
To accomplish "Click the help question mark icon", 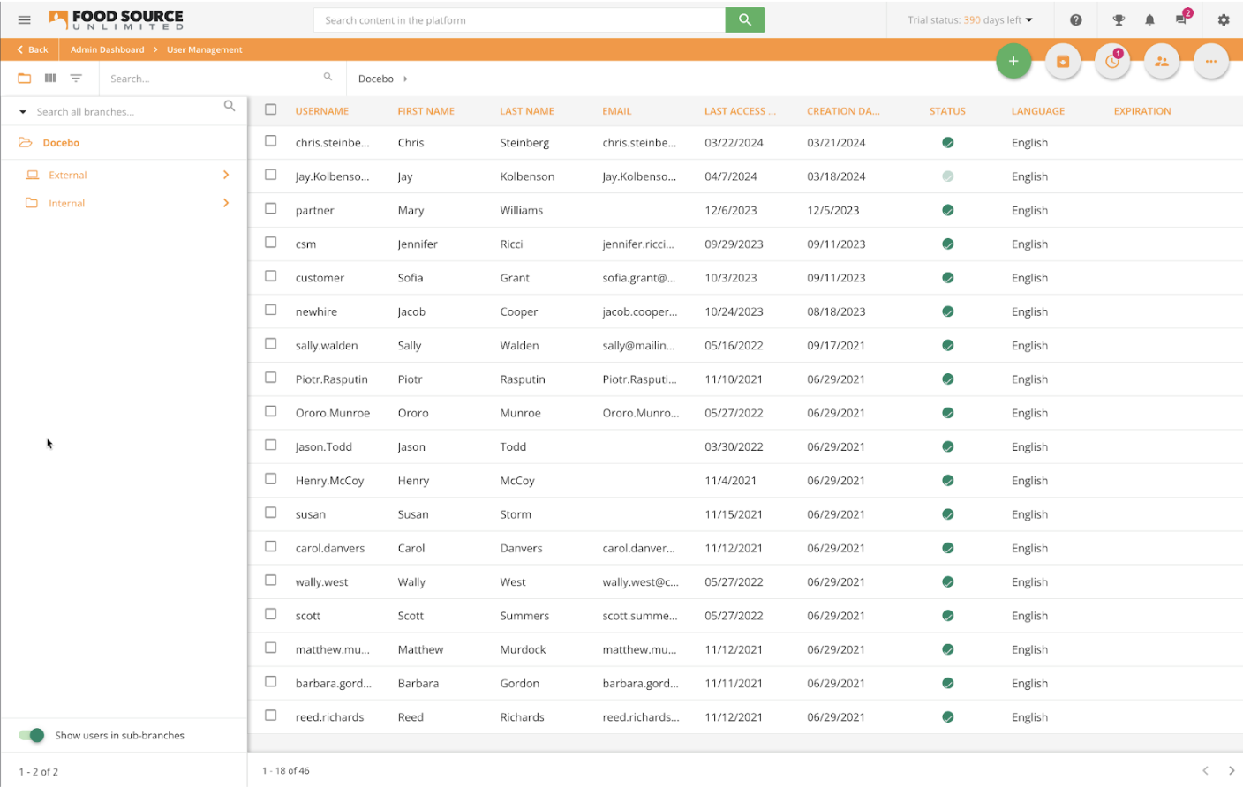I will pos(1075,20).
